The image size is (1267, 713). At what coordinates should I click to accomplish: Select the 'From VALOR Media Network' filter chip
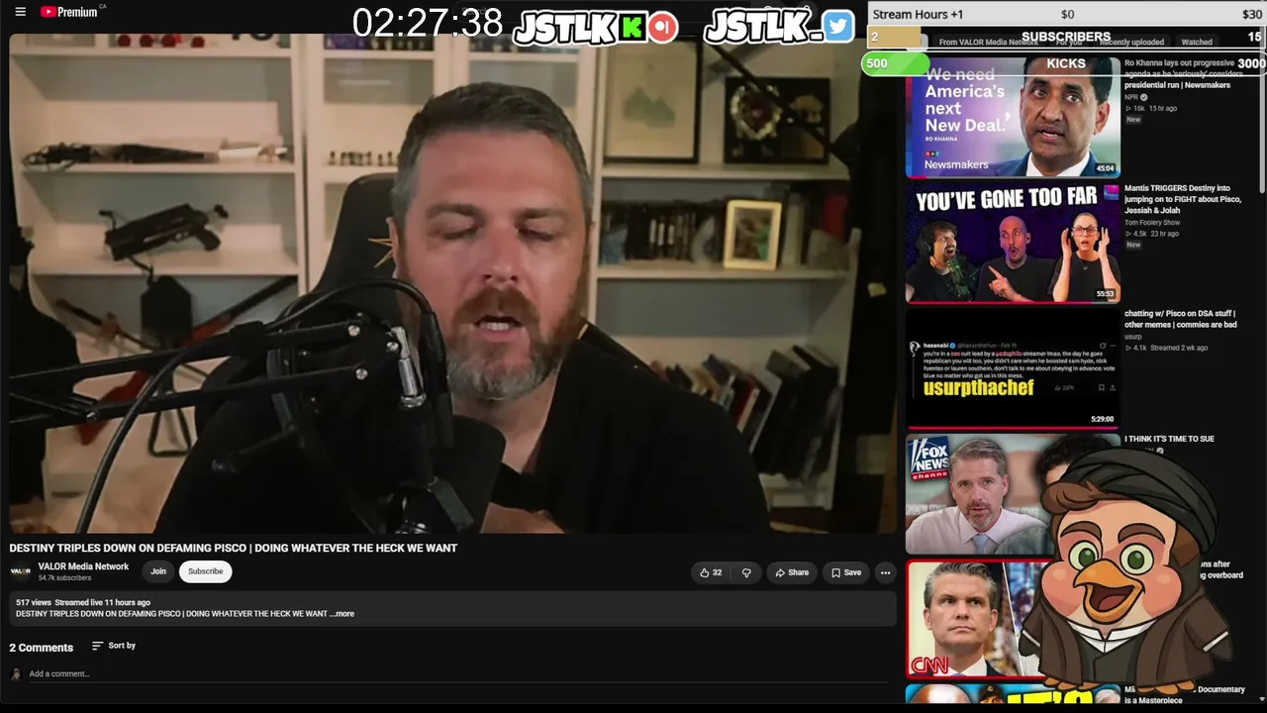click(x=988, y=43)
